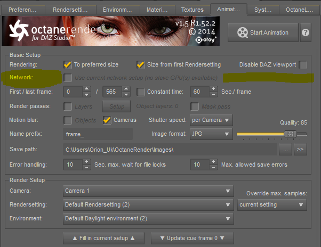This screenshot has height=247, width=321.
Task: Click the first frame value field
Action: tap(73, 92)
